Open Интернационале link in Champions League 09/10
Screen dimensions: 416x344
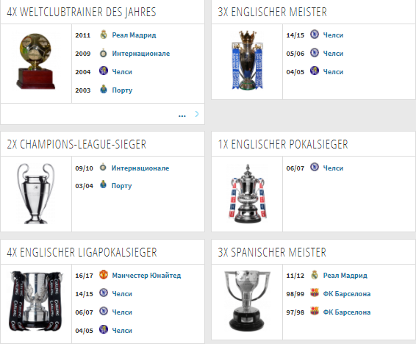coord(140,168)
